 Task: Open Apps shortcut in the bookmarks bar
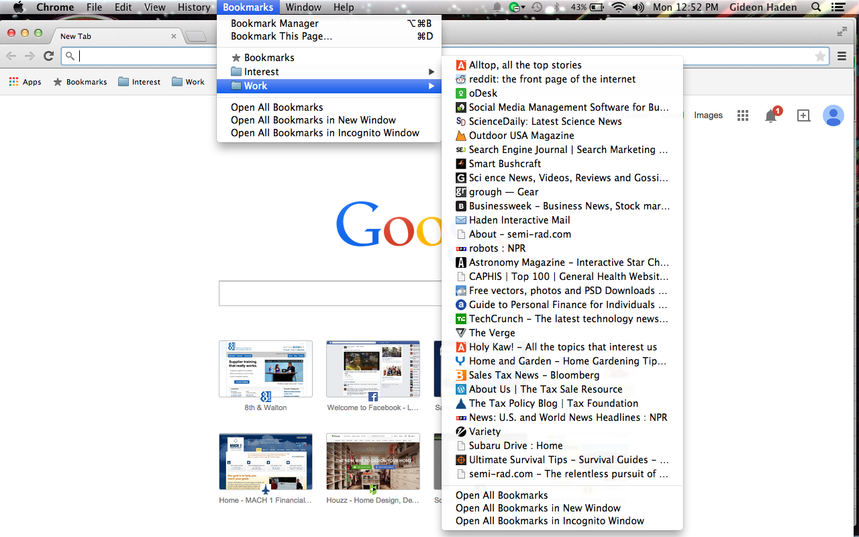[25, 82]
